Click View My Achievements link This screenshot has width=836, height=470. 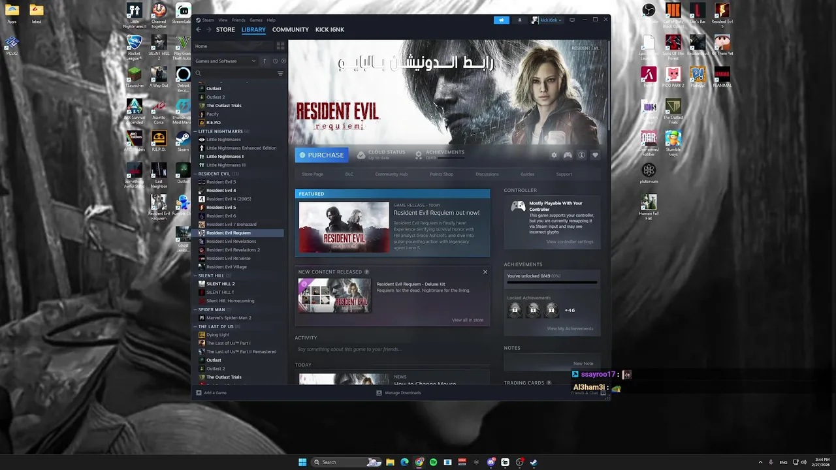tap(570, 328)
